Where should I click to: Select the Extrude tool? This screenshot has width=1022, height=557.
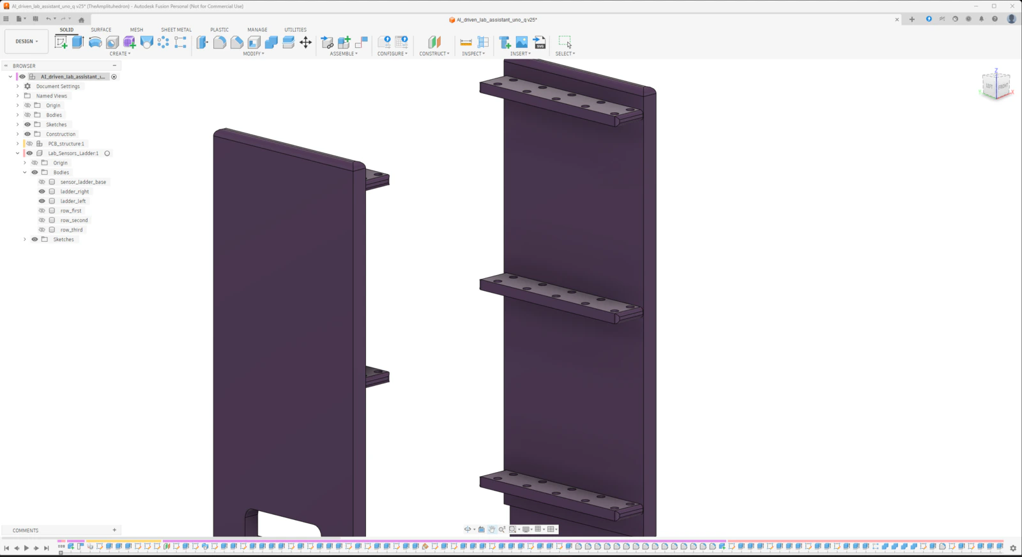(78, 42)
